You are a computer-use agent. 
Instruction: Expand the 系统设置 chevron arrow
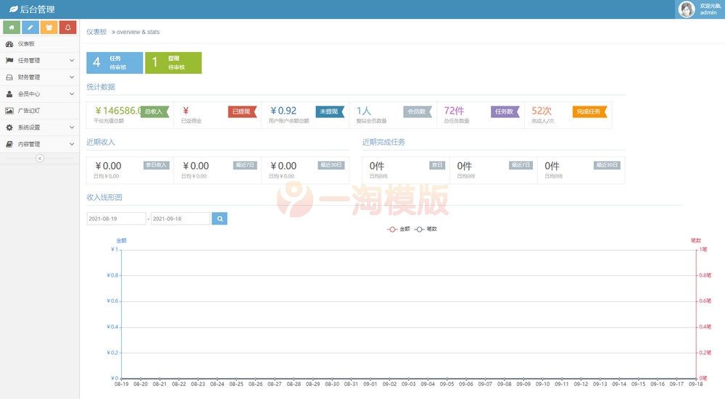click(x=72, y=127)
